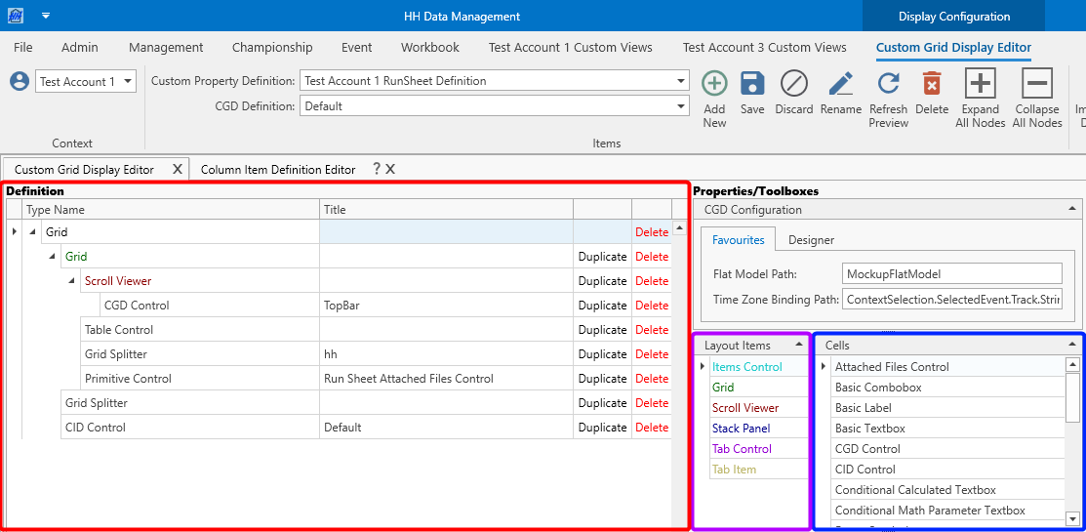Click scroll down arrow in Cells list
Image resolution: width=1086 pixels, height=532 pixels.
coord(1072,518)
